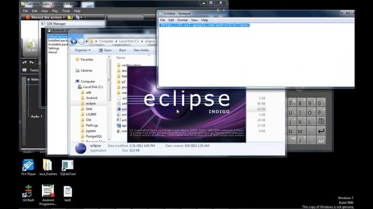Click the Tracks icon in Camtasia timeline
The width and height of the screenshot is (373, 209).
[24, 70]
